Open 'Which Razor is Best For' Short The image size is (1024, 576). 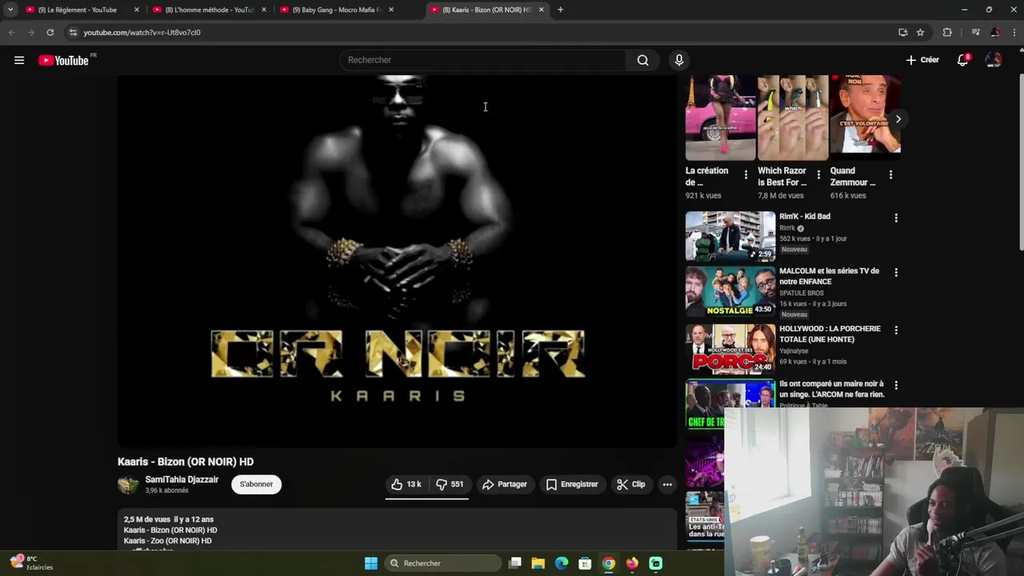(793, 118)
